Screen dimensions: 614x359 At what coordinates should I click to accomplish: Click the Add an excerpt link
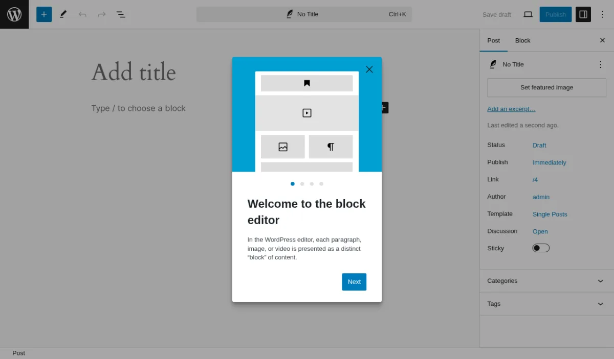point(511,109)
